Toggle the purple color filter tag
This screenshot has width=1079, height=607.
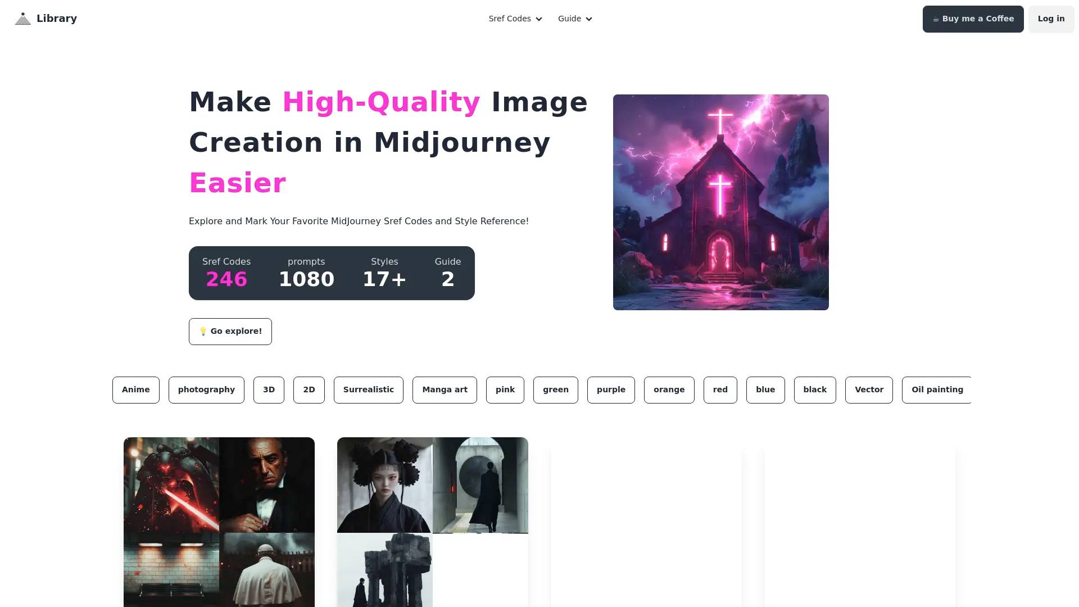coord(611,390)
